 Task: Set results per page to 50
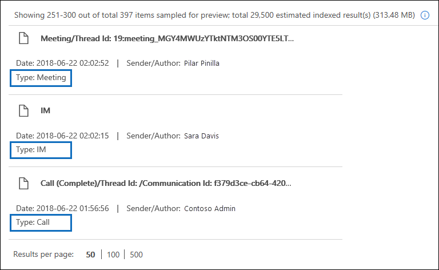90,255
